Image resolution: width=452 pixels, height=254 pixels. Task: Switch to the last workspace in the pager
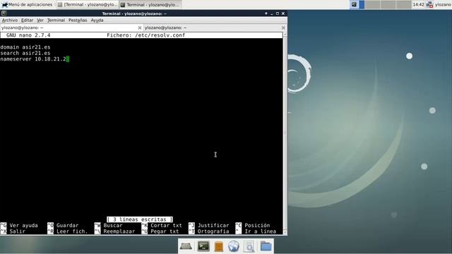click(403, 5)
